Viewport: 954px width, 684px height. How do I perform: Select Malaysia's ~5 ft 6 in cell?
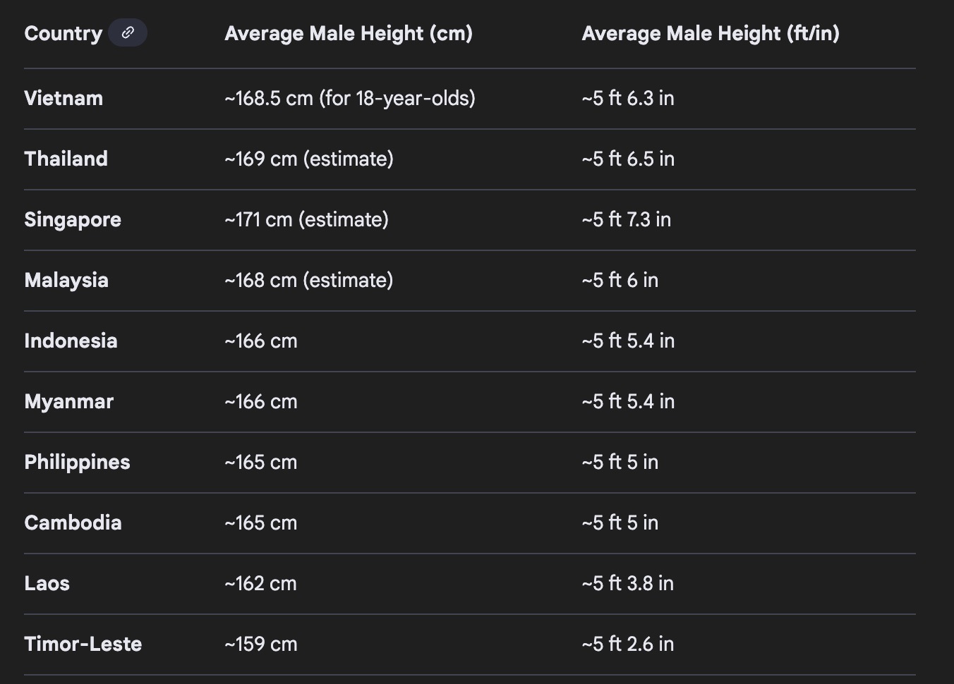tap(620, 280)
